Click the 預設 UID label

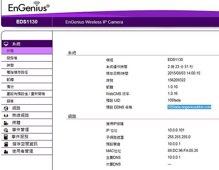click(x=113, y=100)
